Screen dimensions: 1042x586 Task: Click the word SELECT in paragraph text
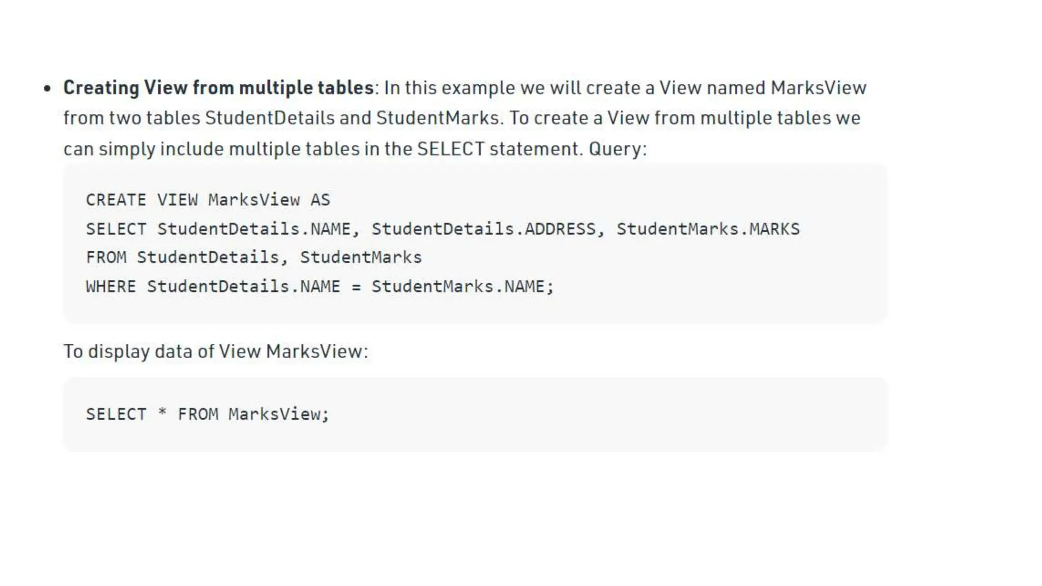click(x=451, y=149)
